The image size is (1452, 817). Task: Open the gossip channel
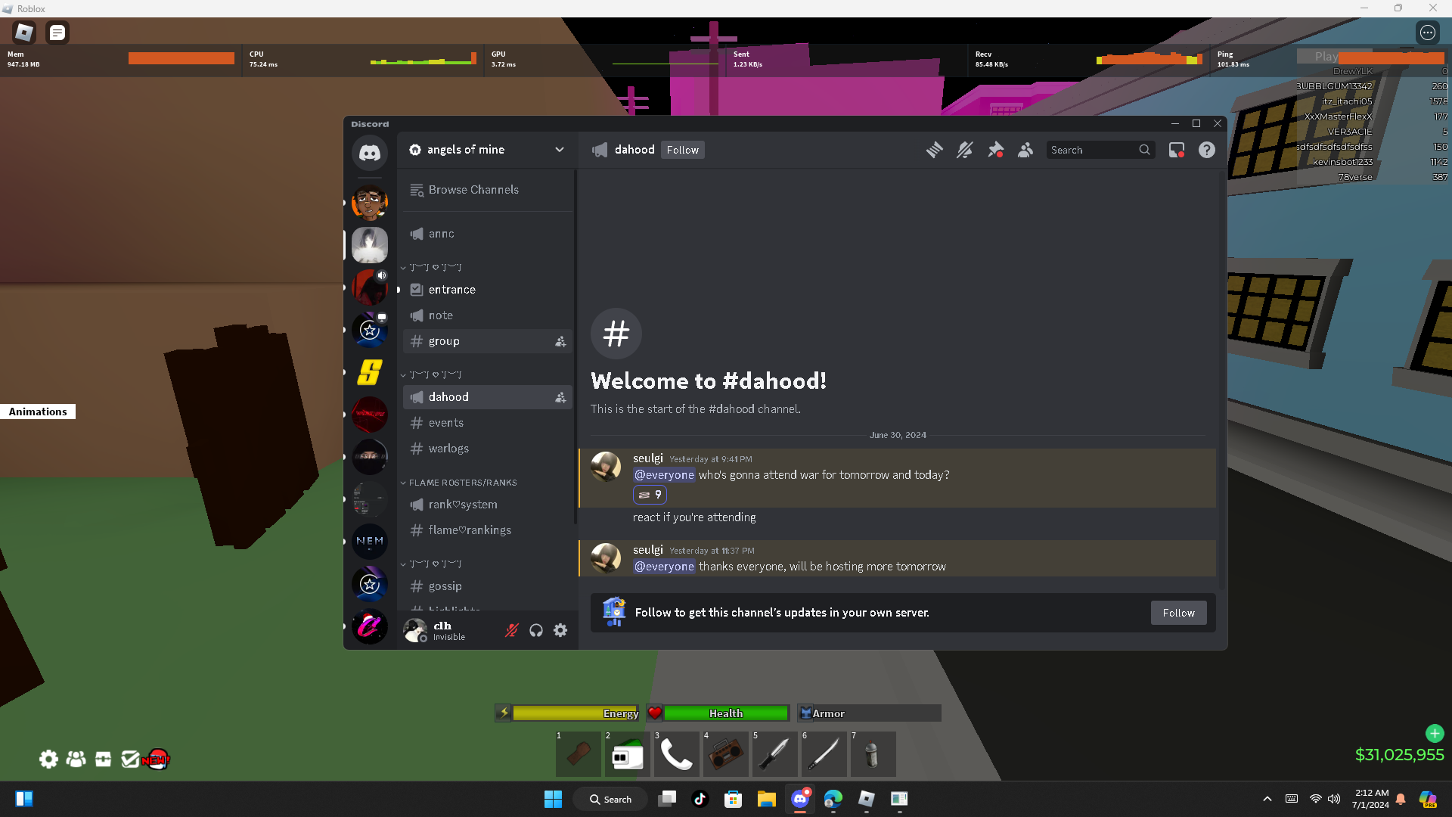[x=488, y=586]
